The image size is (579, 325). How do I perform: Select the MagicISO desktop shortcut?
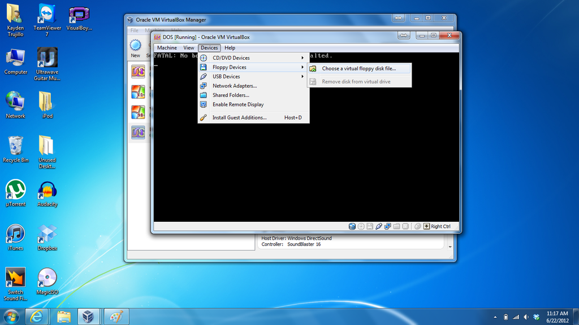pyautogui.click(x=47, y=281)
